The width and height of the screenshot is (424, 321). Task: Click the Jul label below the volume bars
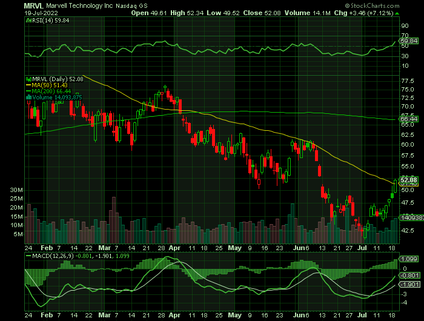pos(362,248)
